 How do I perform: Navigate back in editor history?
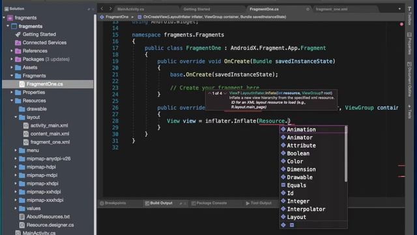click(102, 8)
